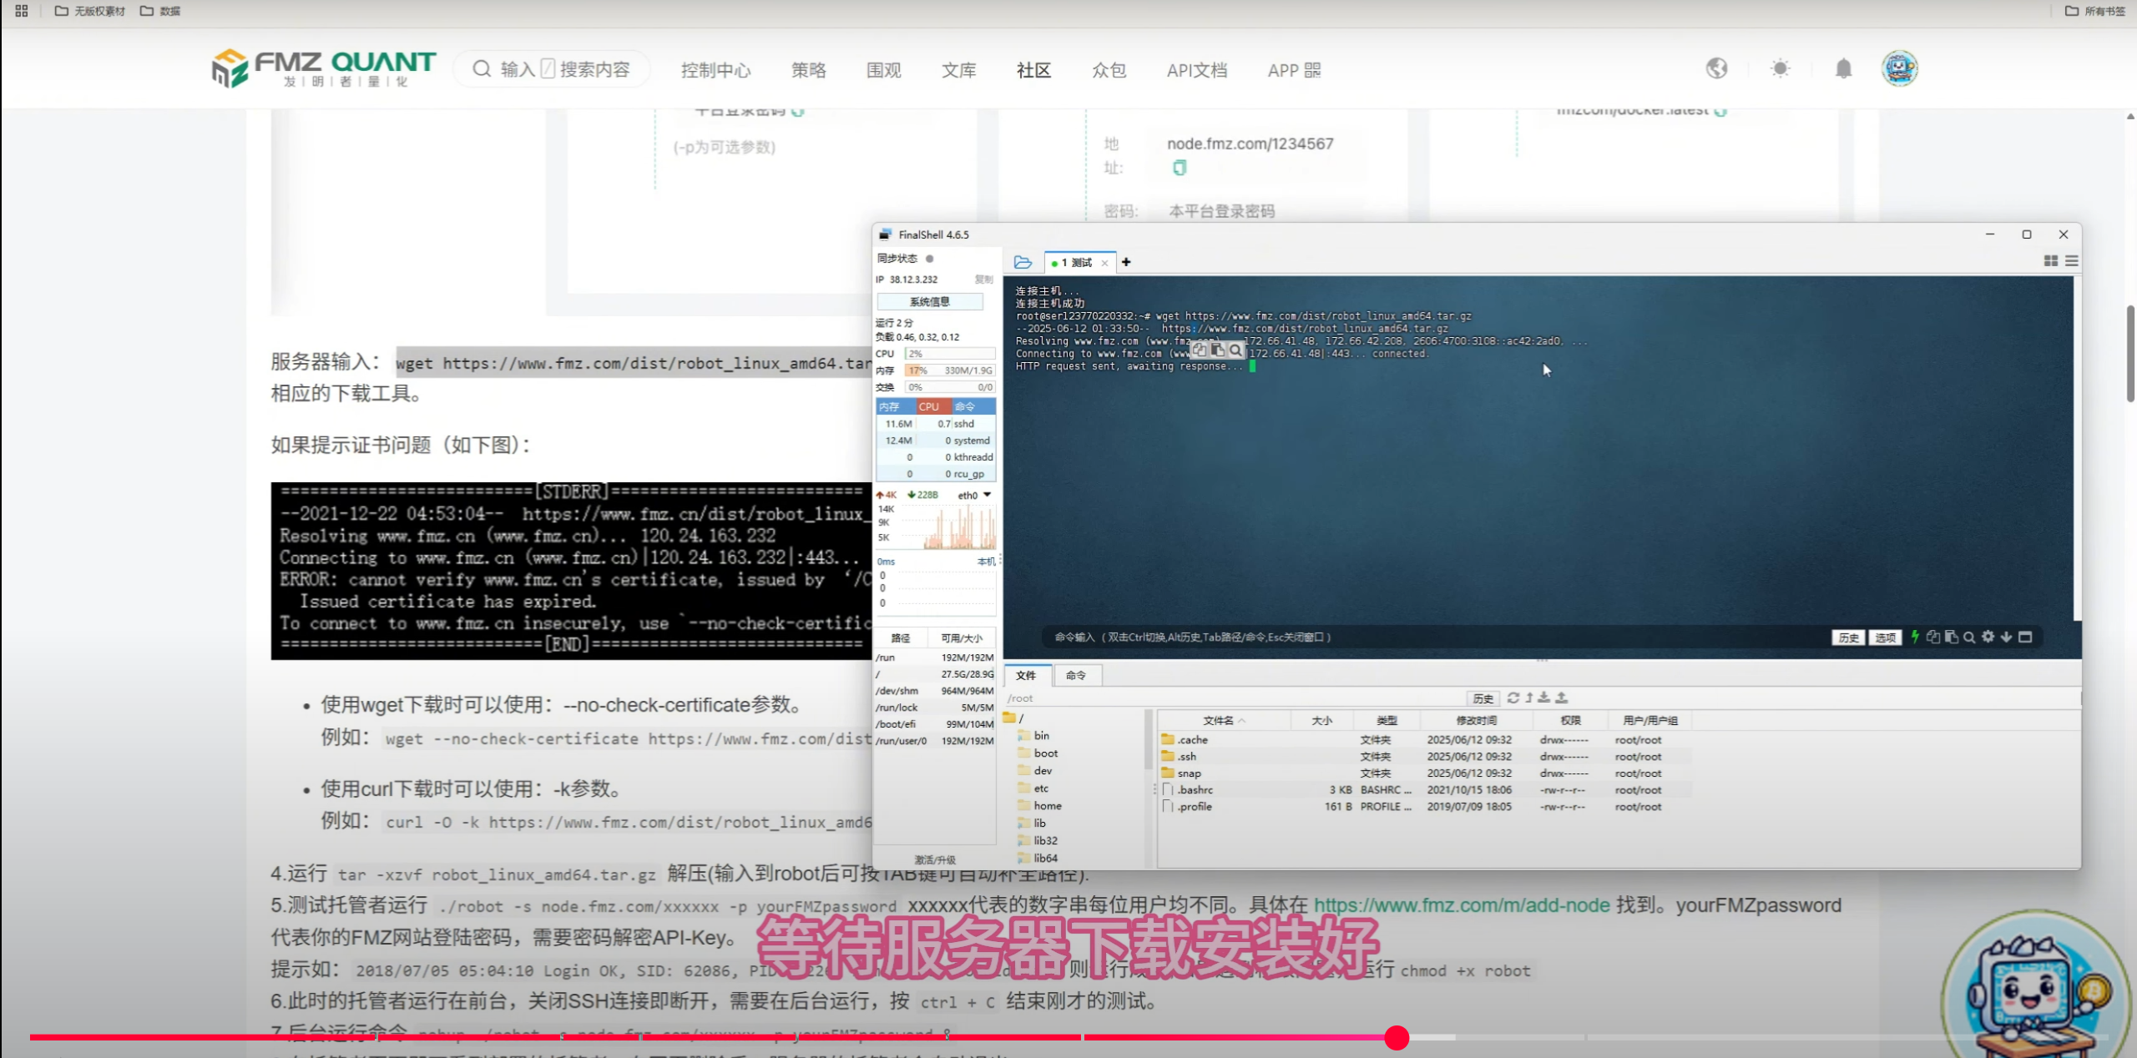Toggle light/dark theme sun icon
The width and height of the screenshot is (2137, 1058).
[1780, 69]
